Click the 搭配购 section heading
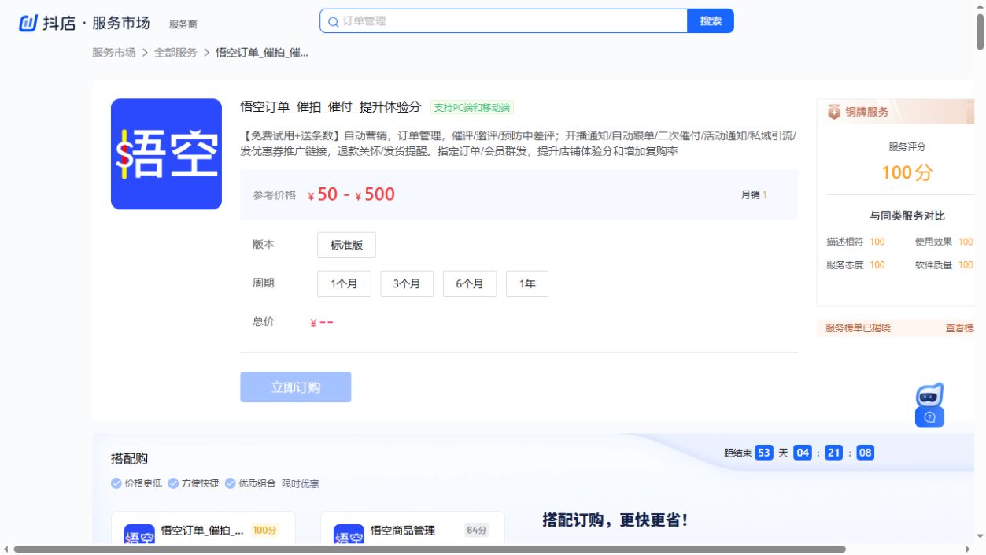 [x=129, y=459]
